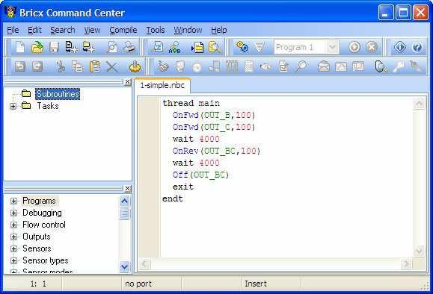Image resolution: width=433 pixels, height=294 pixels.
Task: Switch to the 1-simple.nbc tab
Action: pyautogui.click(x=162, y=85)
